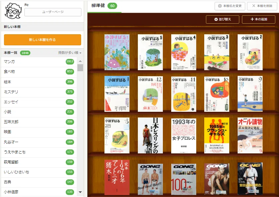The image size is (279, 197).
Task: Click 本棚名を変更 rename button
Action: [x=230, y=6]
